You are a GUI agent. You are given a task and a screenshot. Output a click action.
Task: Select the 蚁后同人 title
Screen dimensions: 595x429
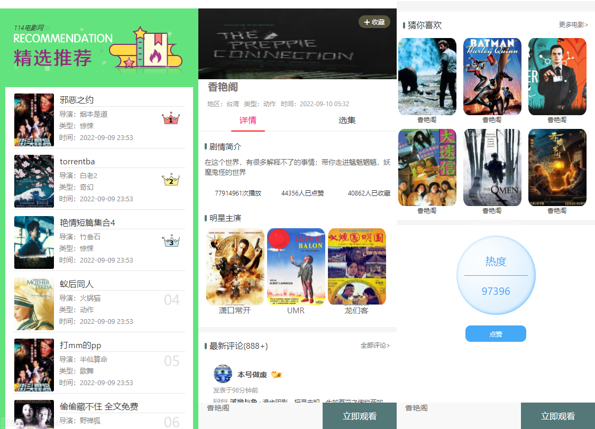[x=77, y=284]
